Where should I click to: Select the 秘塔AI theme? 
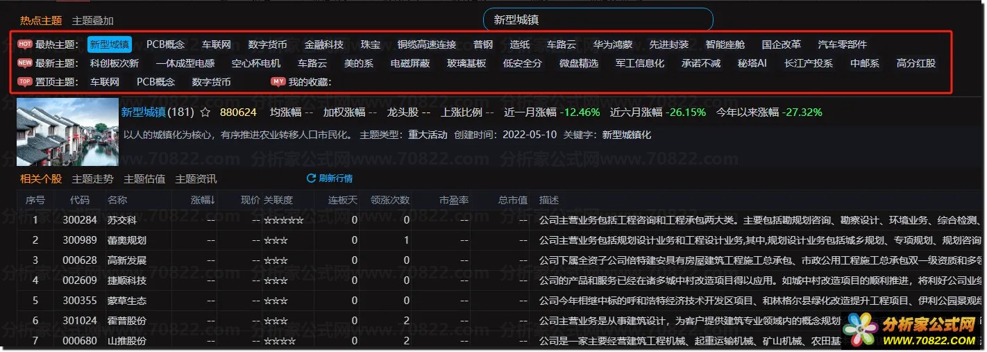pyautogui.click(x=752, y=63)
